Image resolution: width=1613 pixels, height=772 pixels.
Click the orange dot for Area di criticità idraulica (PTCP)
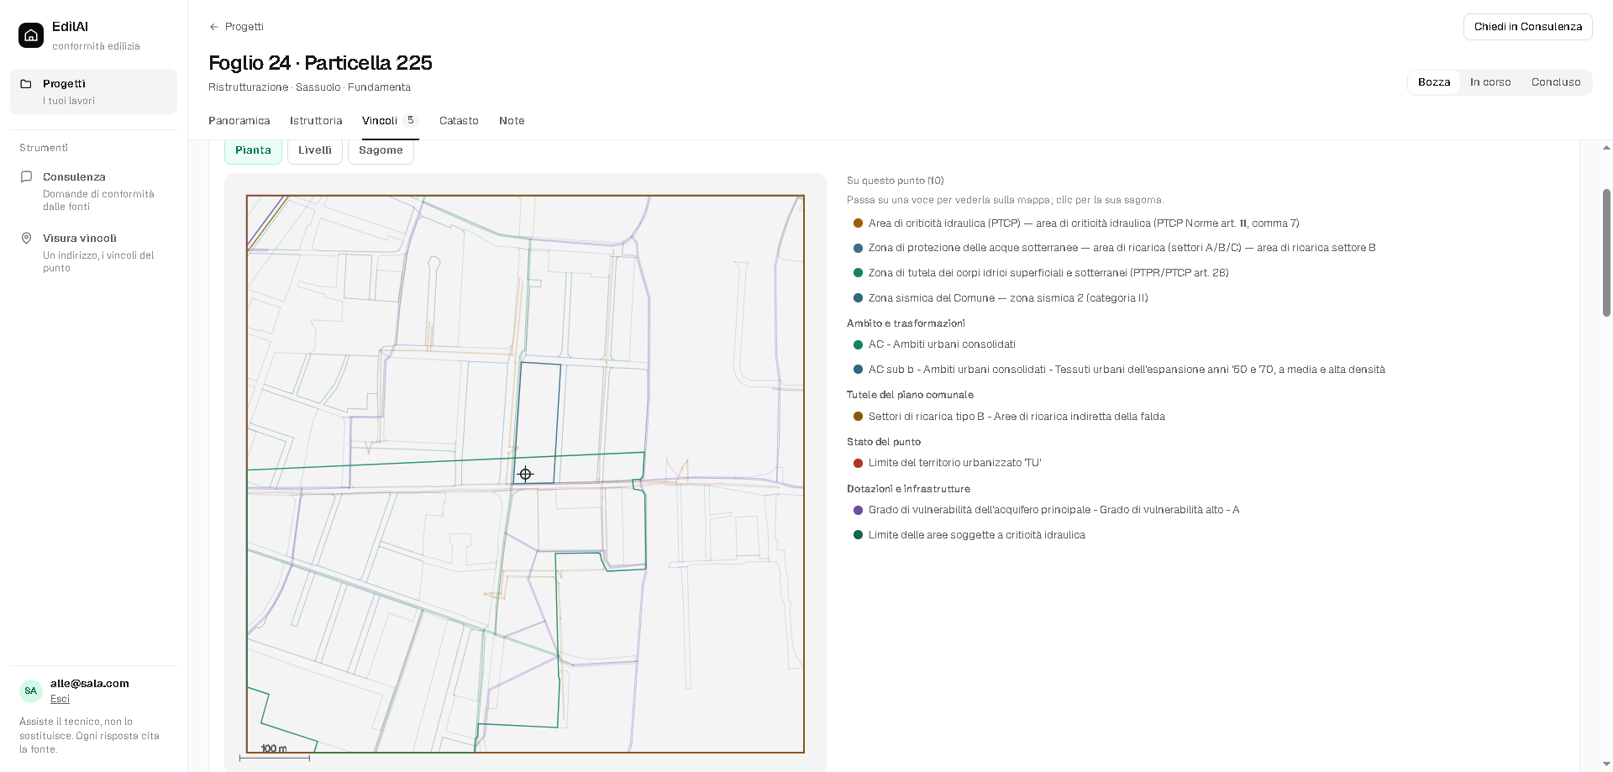tap(858, 223)
